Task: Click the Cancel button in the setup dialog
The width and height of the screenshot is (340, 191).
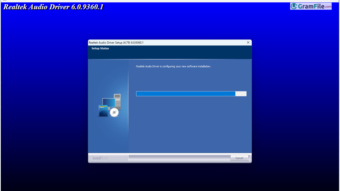Action: click(x=239, y=158)
